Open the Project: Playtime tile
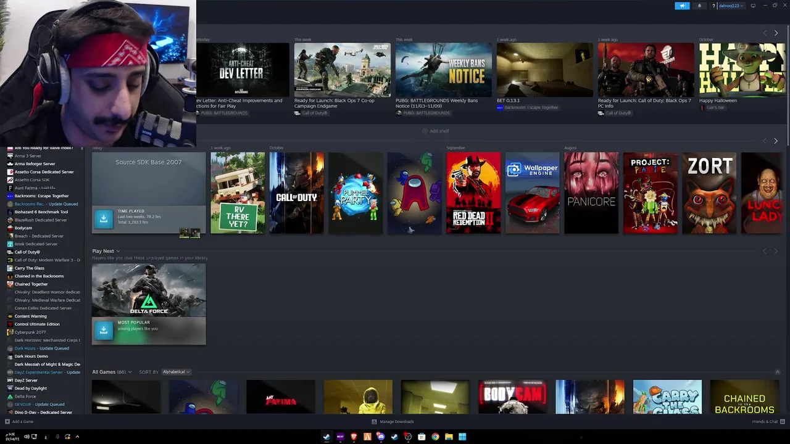 click(x=651, y=193)
